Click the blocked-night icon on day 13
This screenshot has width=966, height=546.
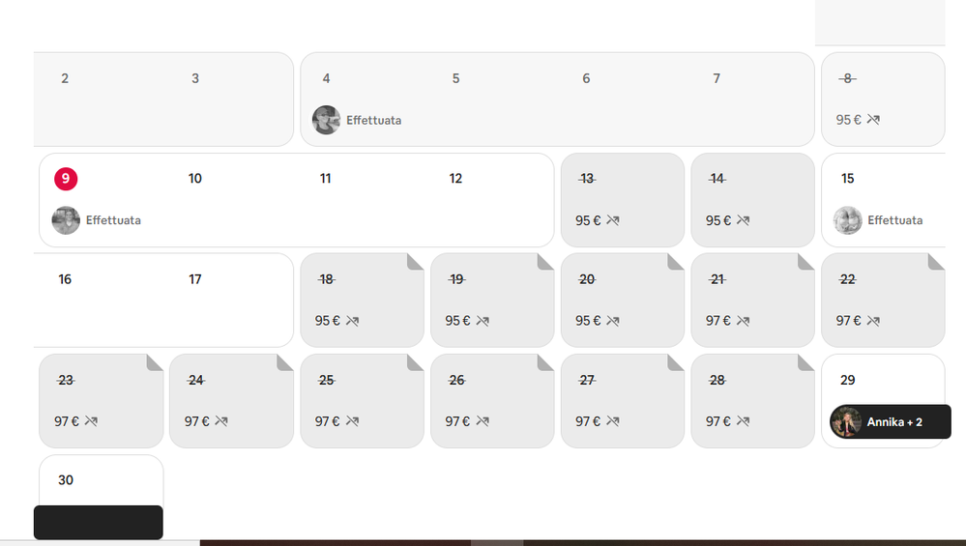(612, 220)
